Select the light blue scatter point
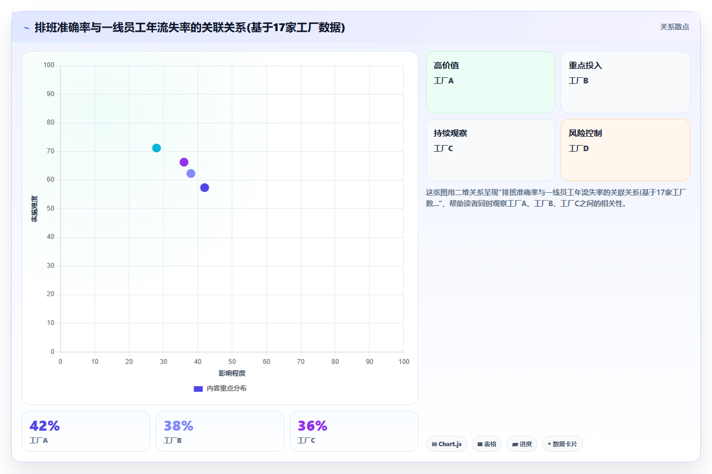 (x=191, y=173)
